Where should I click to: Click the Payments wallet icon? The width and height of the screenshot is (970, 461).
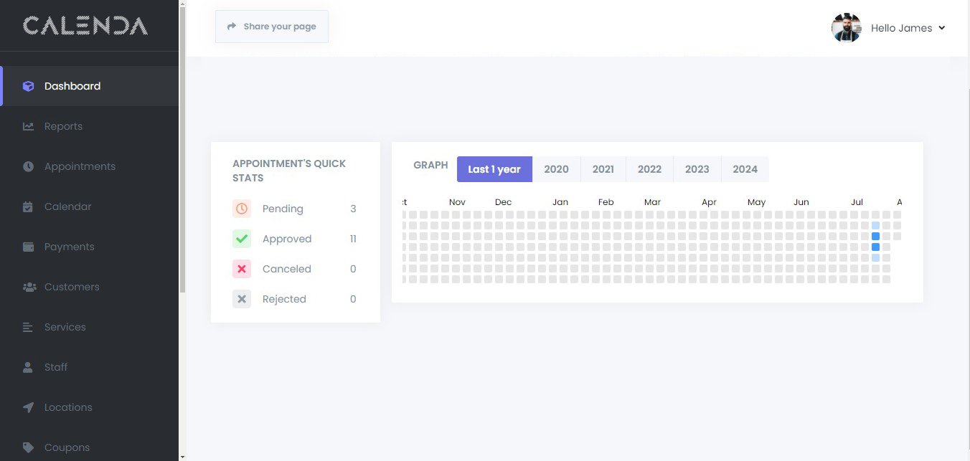(29, 247)
